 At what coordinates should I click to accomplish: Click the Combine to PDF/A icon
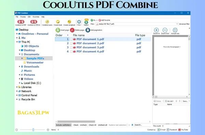[x=33, y=22]
